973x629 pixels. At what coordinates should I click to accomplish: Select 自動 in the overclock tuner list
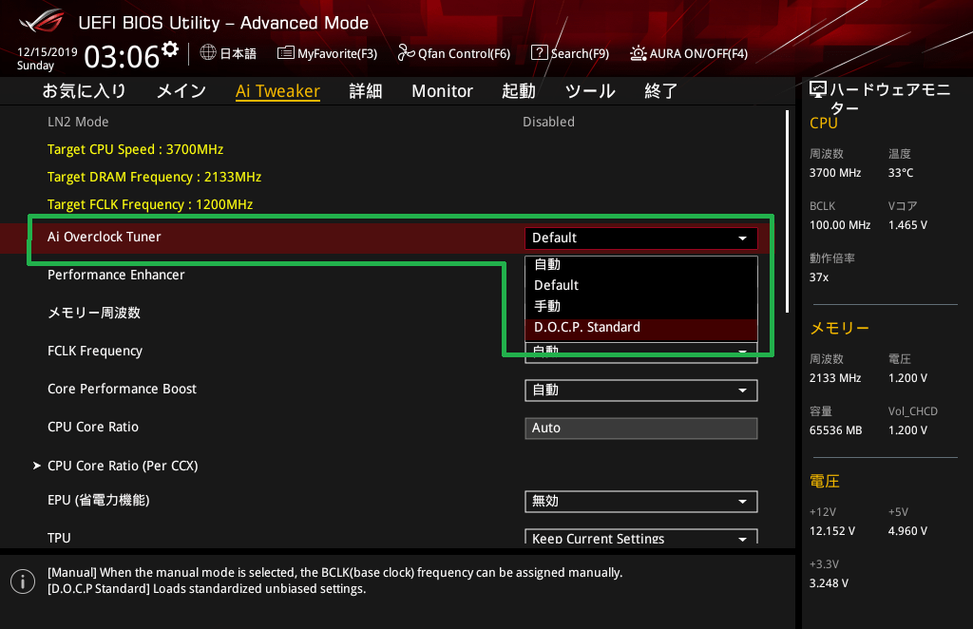tap(641, 264)
